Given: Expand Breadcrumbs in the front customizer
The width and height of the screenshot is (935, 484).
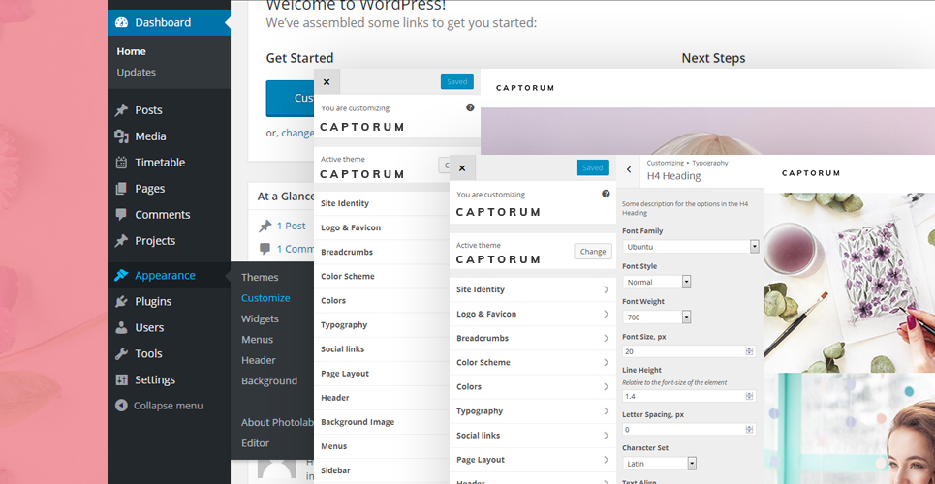Looking at the screenshot, I should [x=533, y=338].
